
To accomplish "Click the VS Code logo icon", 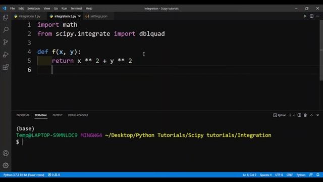I will click(x=5, y=9).
